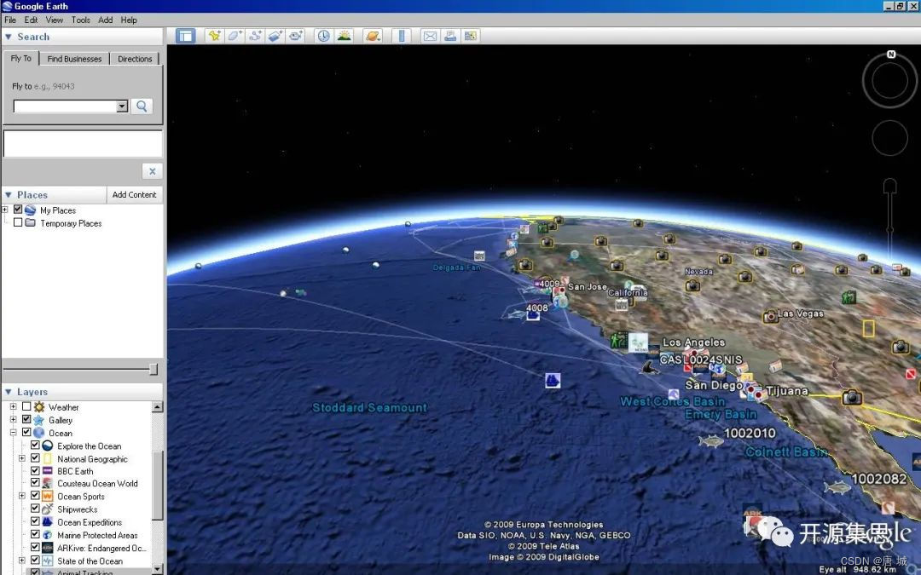Click the fish marker beside 1002082

[x=837, y=487]
